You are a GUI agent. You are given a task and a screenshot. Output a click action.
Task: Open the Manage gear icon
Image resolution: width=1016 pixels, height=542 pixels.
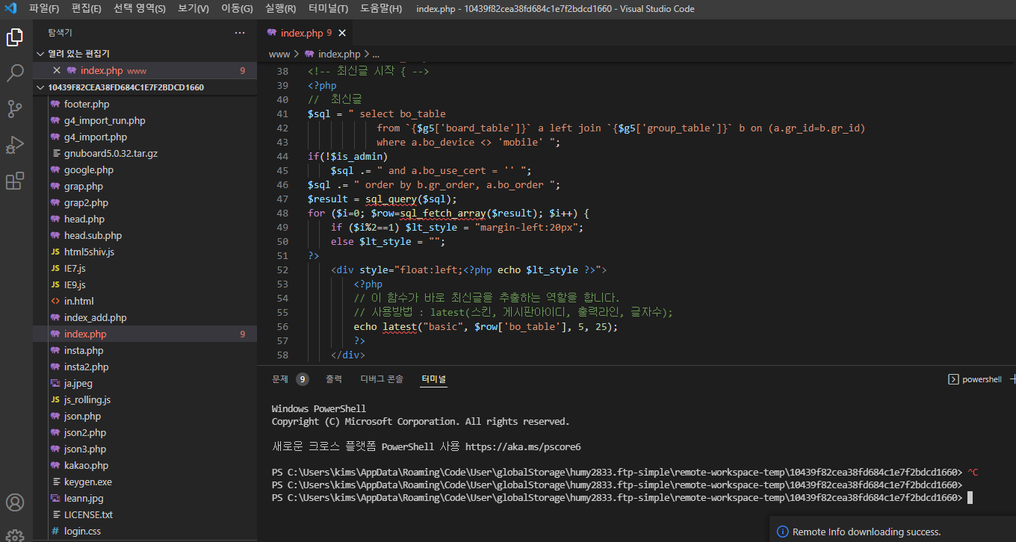click(15, 535)
